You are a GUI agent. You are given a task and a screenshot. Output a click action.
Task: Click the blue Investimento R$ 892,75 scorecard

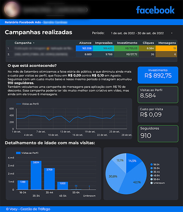(158, 75)
